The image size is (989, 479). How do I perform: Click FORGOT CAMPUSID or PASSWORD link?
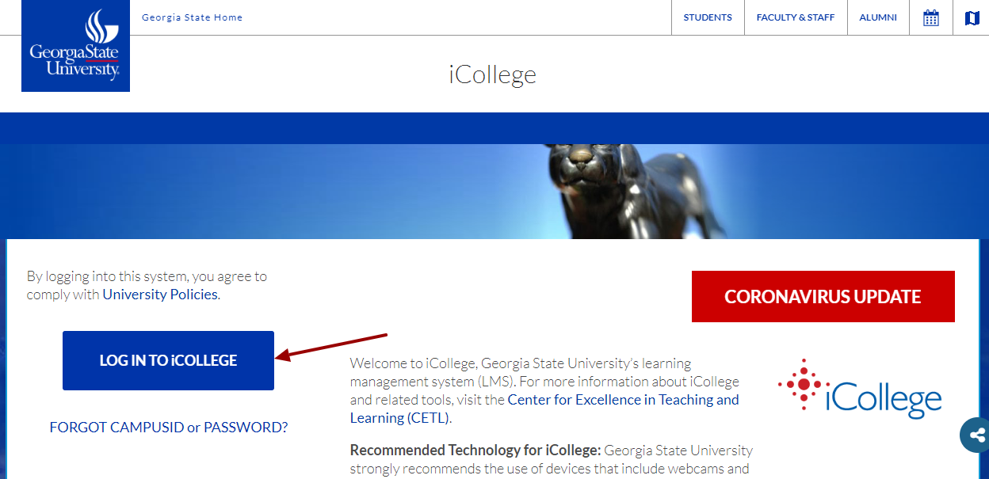pos(168,427)
